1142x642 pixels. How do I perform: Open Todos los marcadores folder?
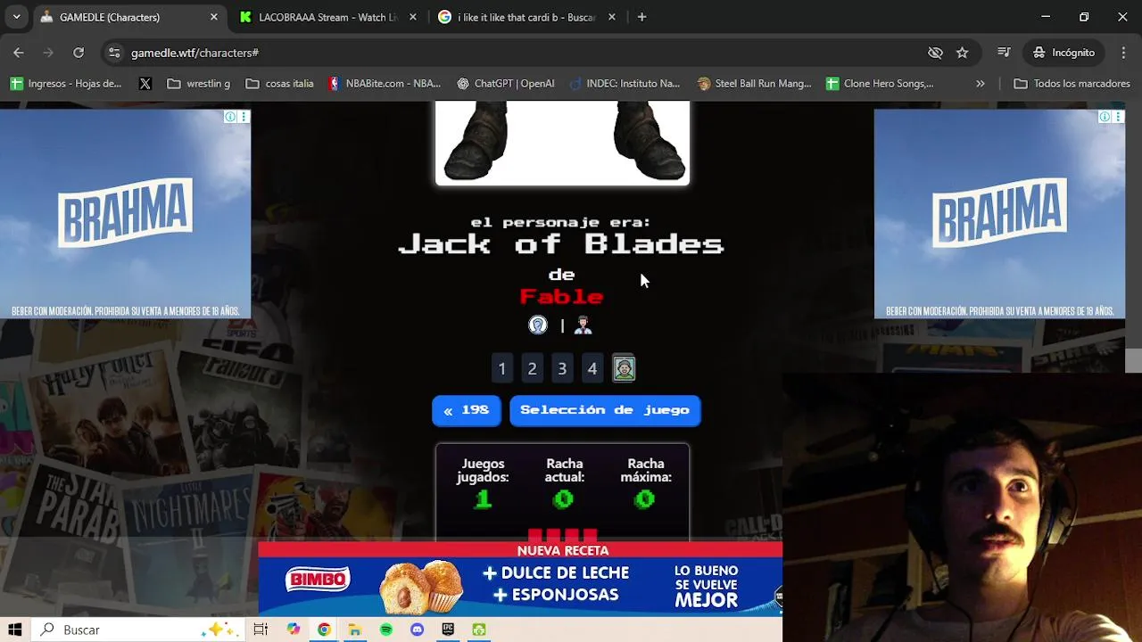pyautogui.click(x=1072, y=84)
